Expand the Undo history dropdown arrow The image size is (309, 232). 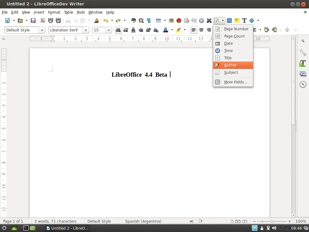pyautogui.click(x=112, y=21)
